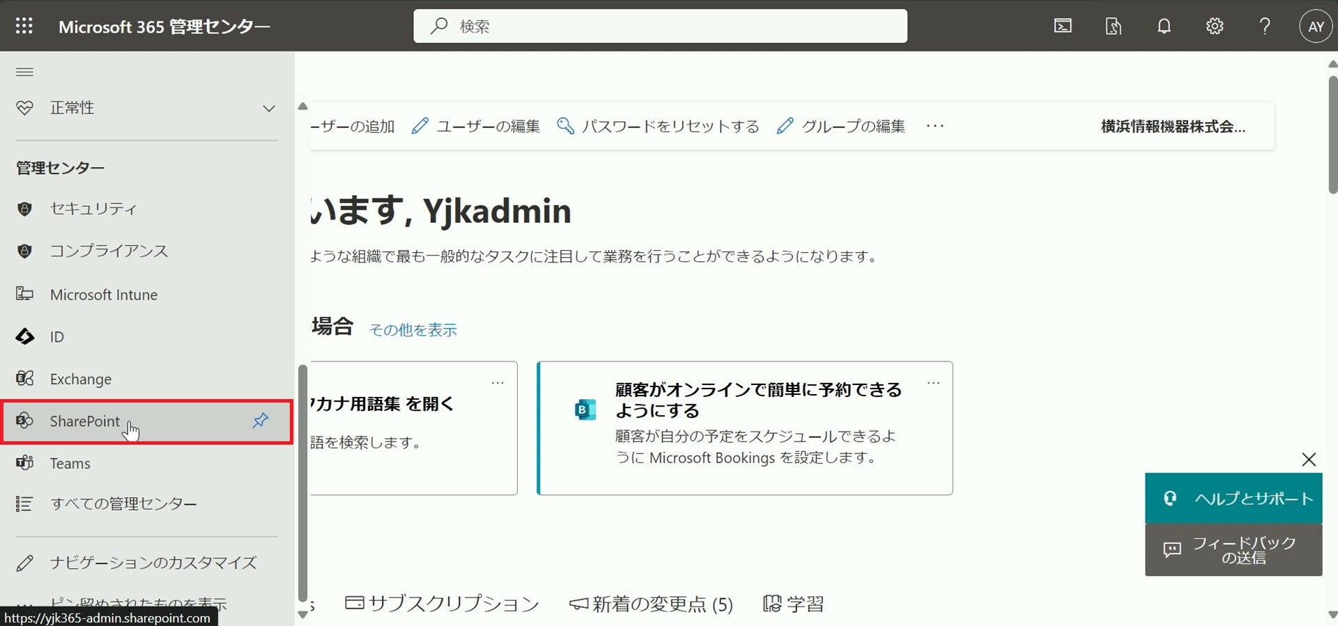Click the pencil icon beside ナビゲーションのカスタマイズ

(24, 563)
